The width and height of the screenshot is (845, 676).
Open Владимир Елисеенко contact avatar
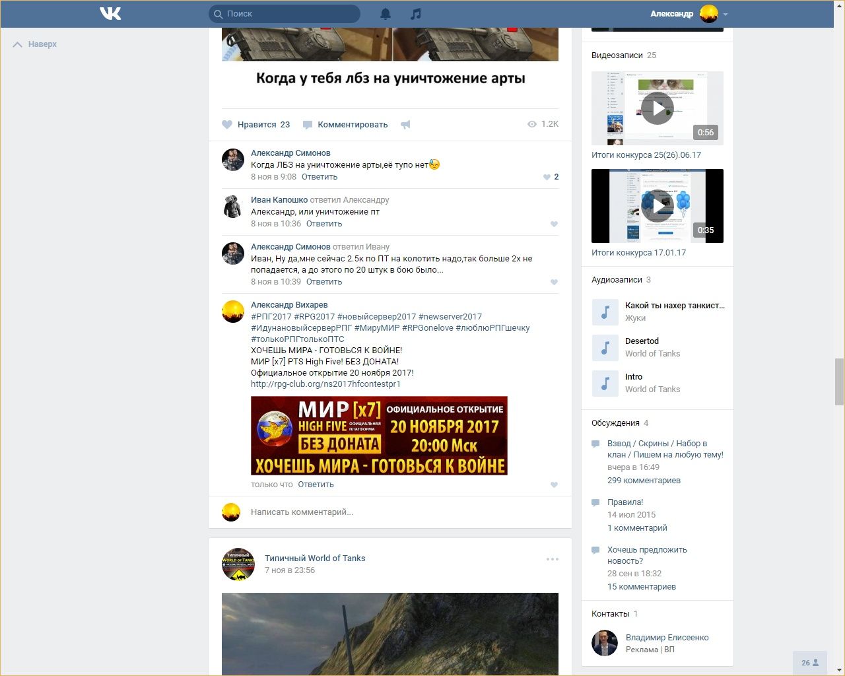[605, 643]
